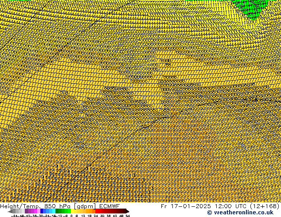The height and width of the screenshot is (217, 281).
Task: Click the legend label 54
Action: [128, 216]
